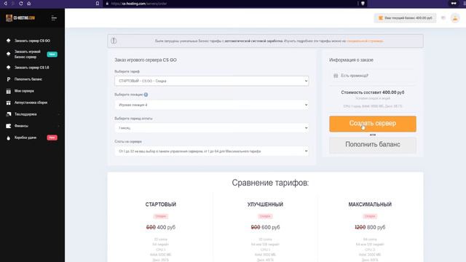Click the 600 руб improved price
Screen dimensions: 466x262
click(270, 227)
